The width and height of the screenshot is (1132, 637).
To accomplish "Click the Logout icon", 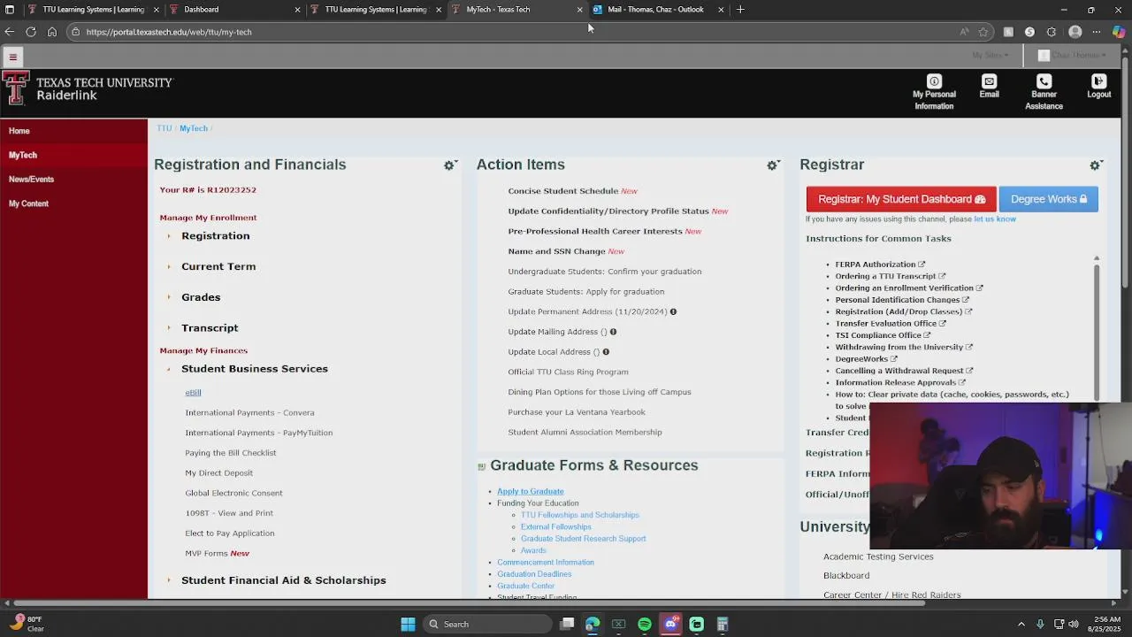I will click(1098, 81).
